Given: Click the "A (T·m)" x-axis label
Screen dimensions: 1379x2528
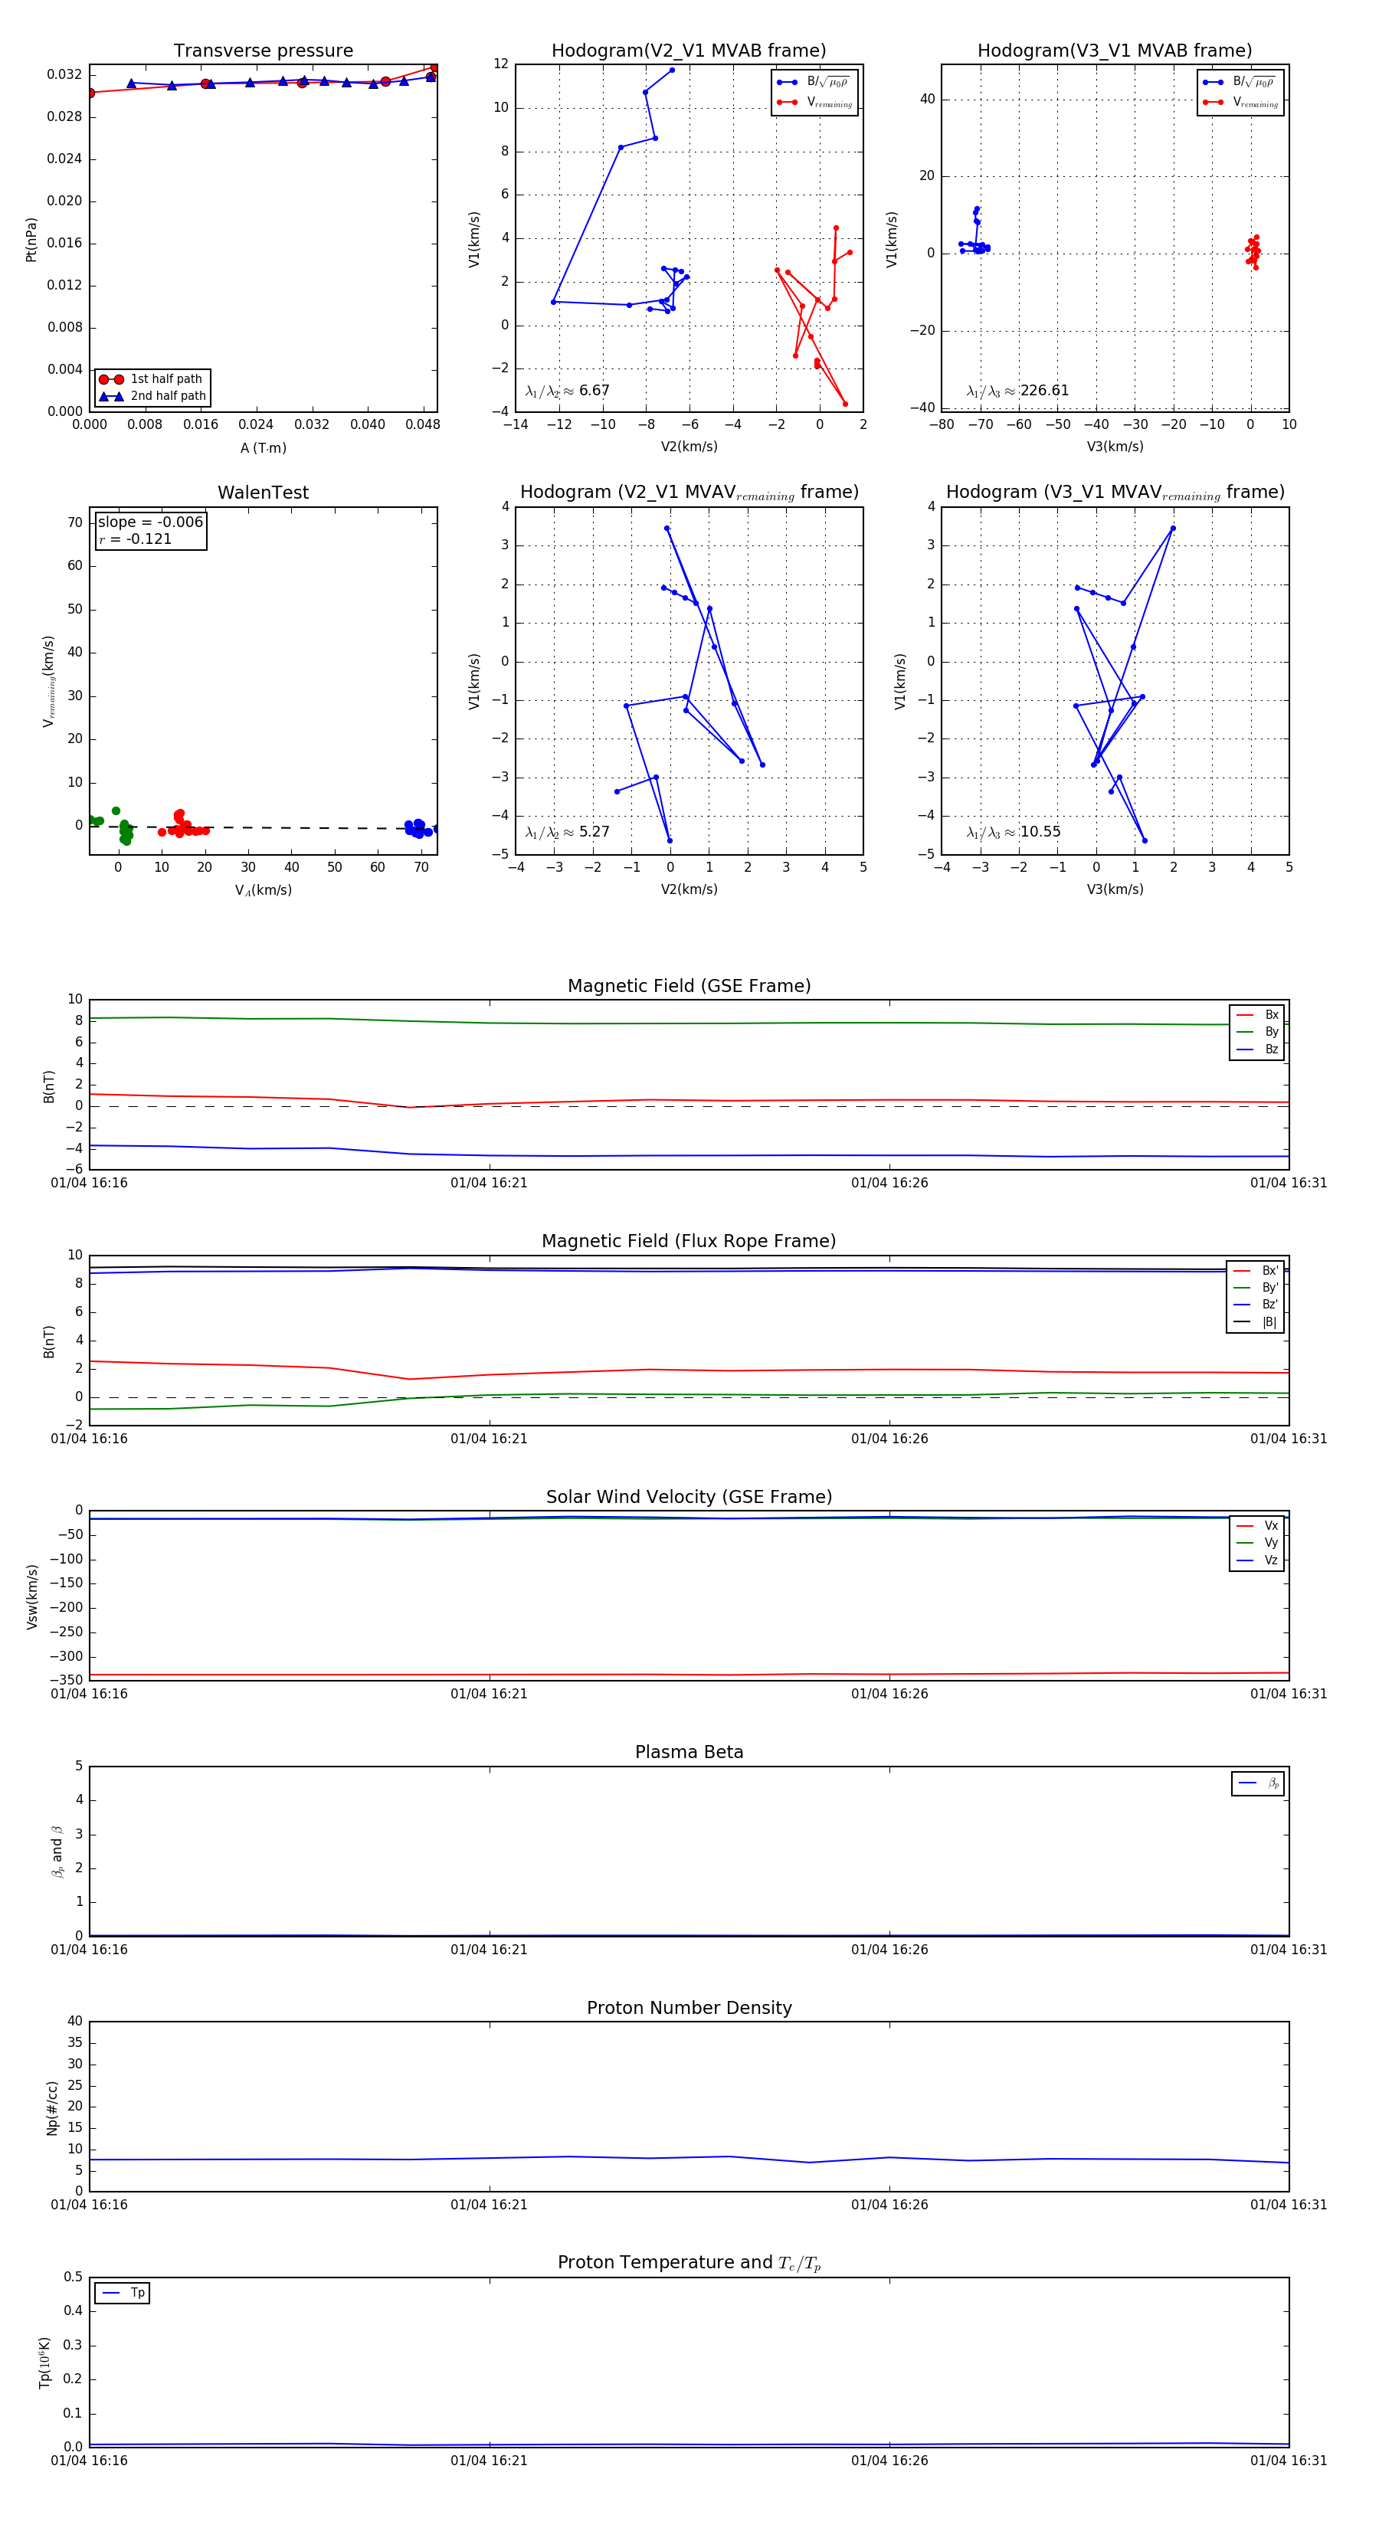Looking at the screenshot, I should click(263, 448).
